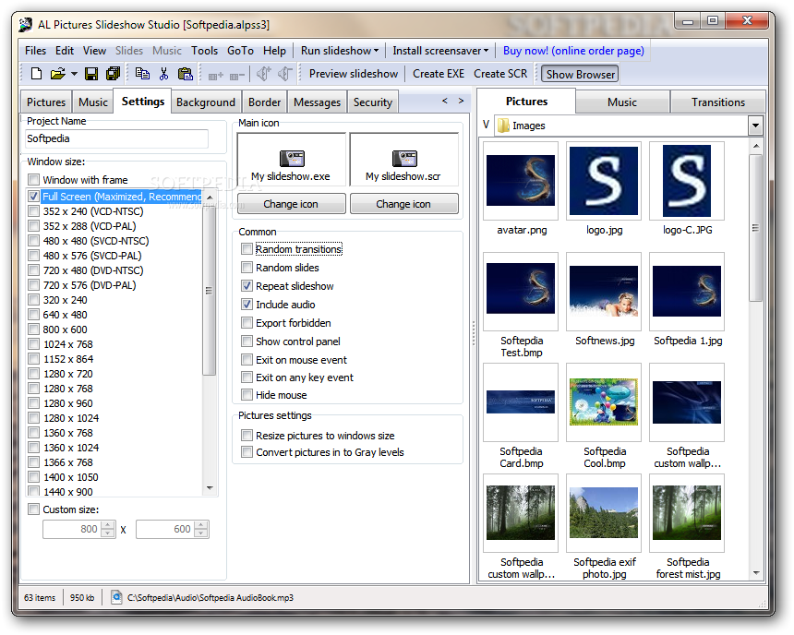Image resolution: width=794 pixels, height=635 pixels.
Task: Decrease custom height 600 spinner
Action: pyautogui.click(x=201, y=533)
